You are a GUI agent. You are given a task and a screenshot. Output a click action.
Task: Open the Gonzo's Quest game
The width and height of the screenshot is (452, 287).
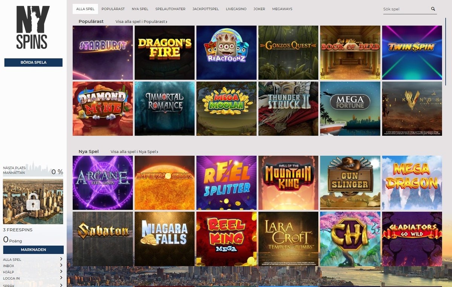288,52
